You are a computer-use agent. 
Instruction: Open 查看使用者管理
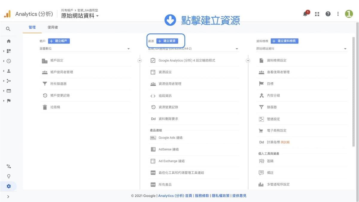302,72
